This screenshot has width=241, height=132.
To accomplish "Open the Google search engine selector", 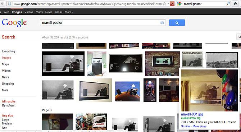I will (179, 4).
